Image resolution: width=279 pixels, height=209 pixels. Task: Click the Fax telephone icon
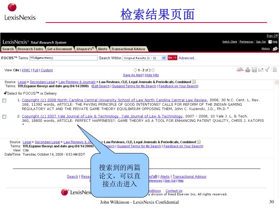(x=267, y=69)
